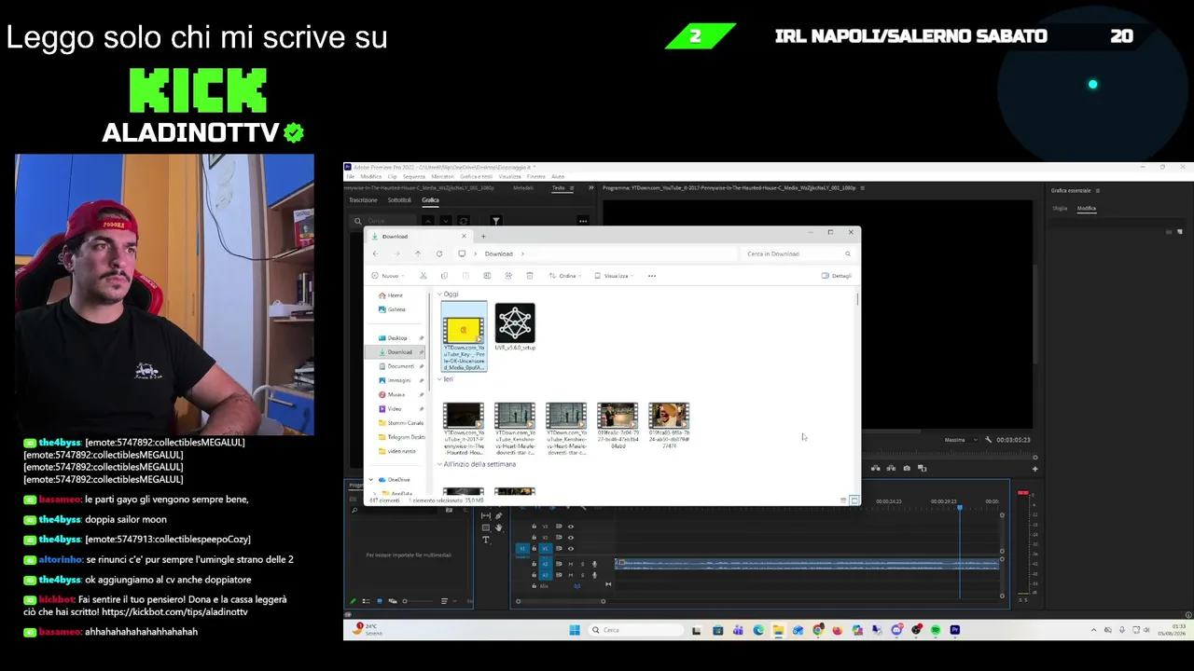This screenshot has height=671, width=1194.
Task: Open the Program Monitor button editor plus
Action: pos(1034,468)
